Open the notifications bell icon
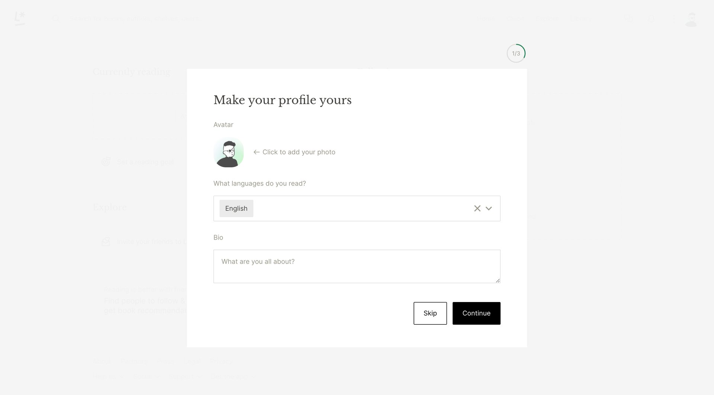The width and height of the screenshot is (714, 395). pos(651,18)
